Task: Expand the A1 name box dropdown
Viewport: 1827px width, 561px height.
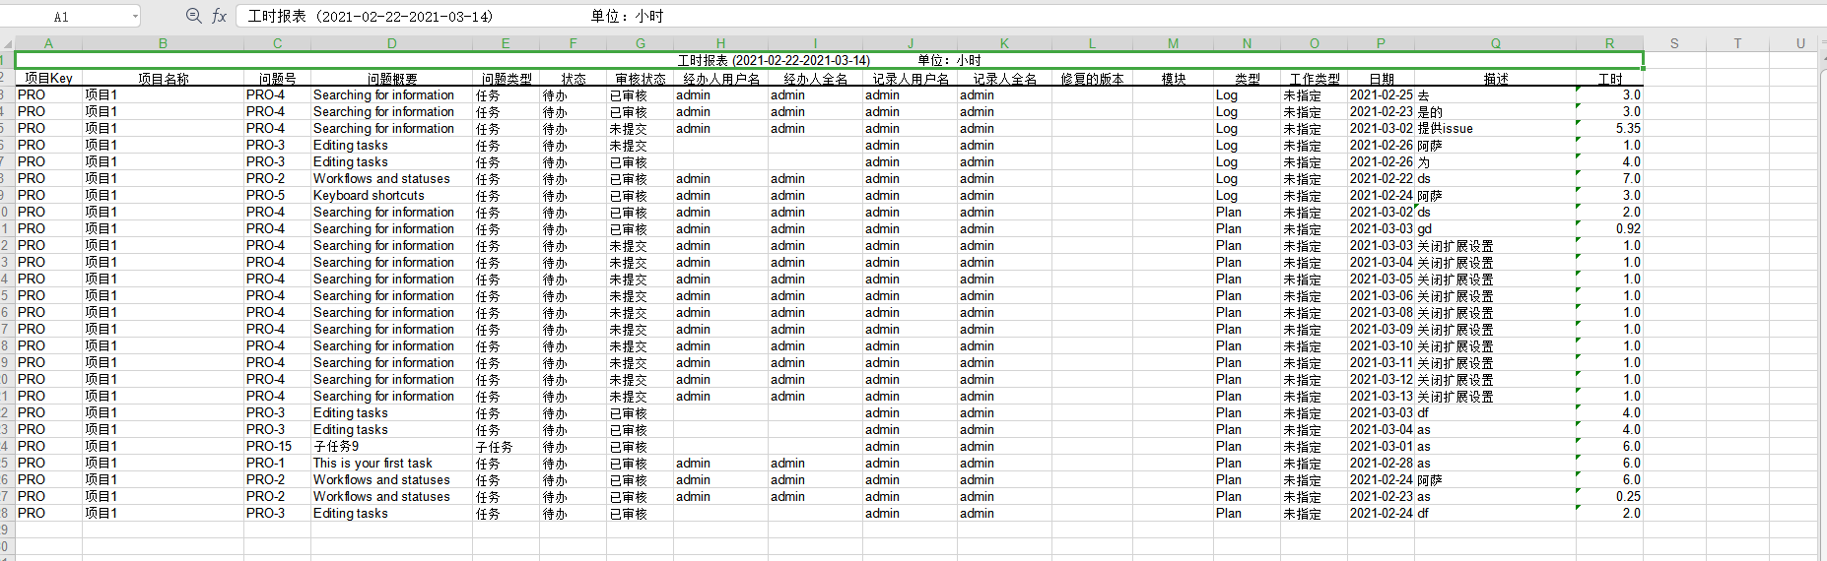Action: click(135, 17)
